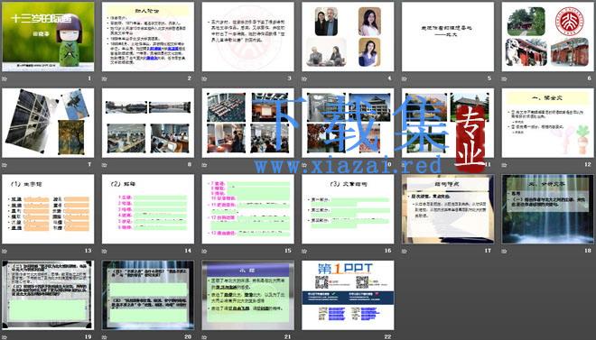Select slide 6 with red university emblem
596x340 pixels.
pyautogui.click(x=548, y=36)
